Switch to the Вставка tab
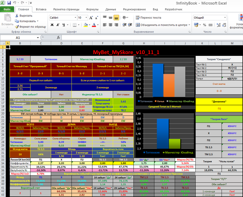The height and width of the screenshot is (197, 243). pyautogui.click(x=41, y=9)
